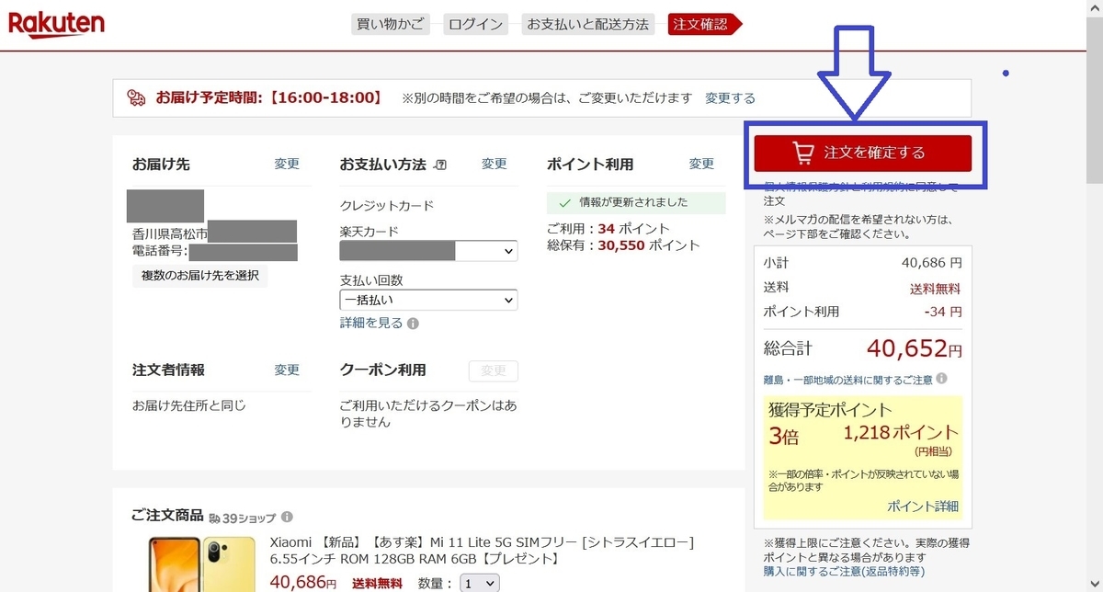The image size is (1103, 592).
Task: Click 情報が更新されました notice
Action: pyautogui.click(x=634, y=202)
